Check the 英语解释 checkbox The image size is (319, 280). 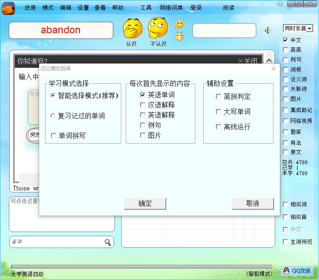coord(143,115)
